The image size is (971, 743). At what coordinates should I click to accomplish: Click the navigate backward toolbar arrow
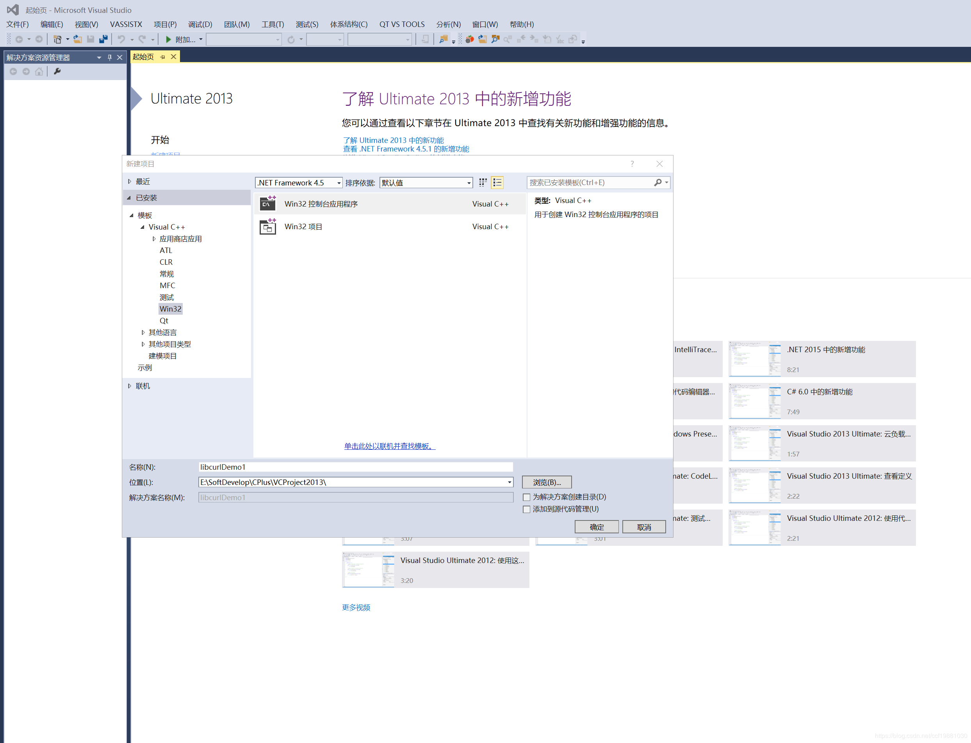pos(19,39)
